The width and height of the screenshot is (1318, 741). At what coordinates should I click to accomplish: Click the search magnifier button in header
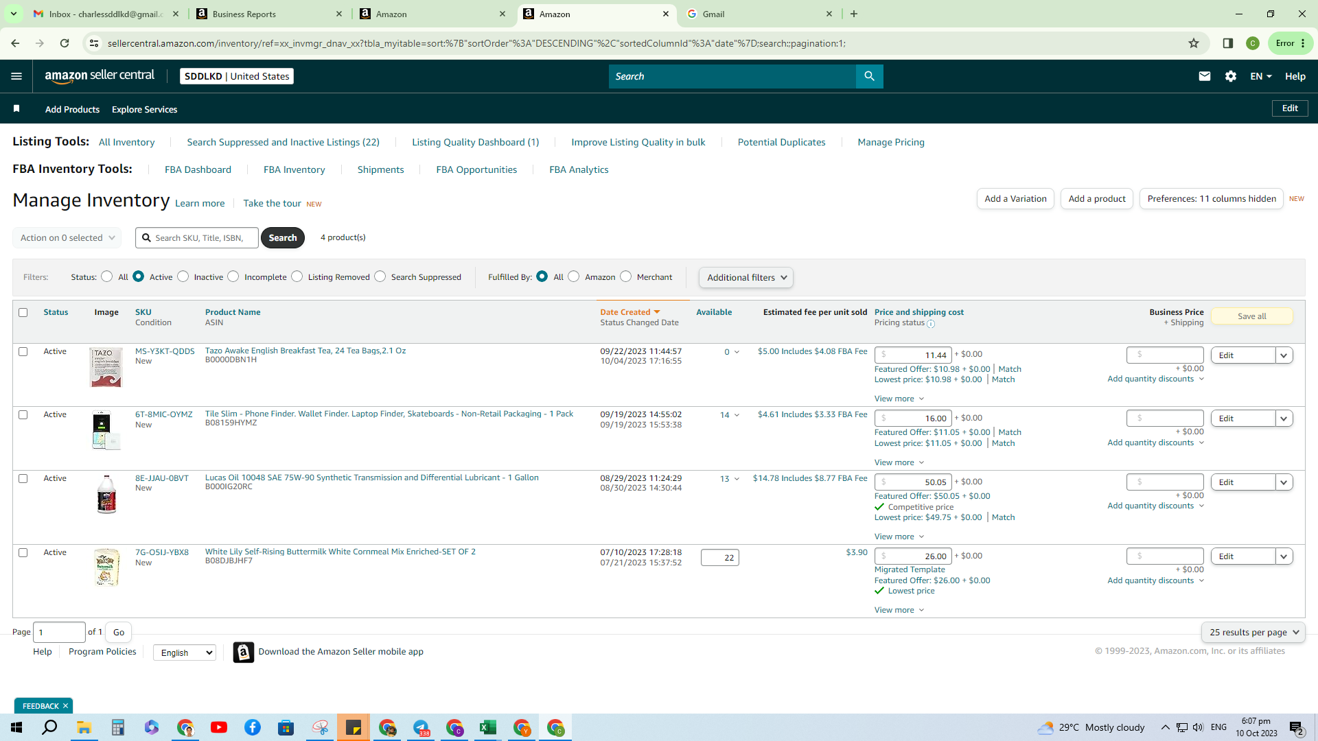click(x=869, y=76)
